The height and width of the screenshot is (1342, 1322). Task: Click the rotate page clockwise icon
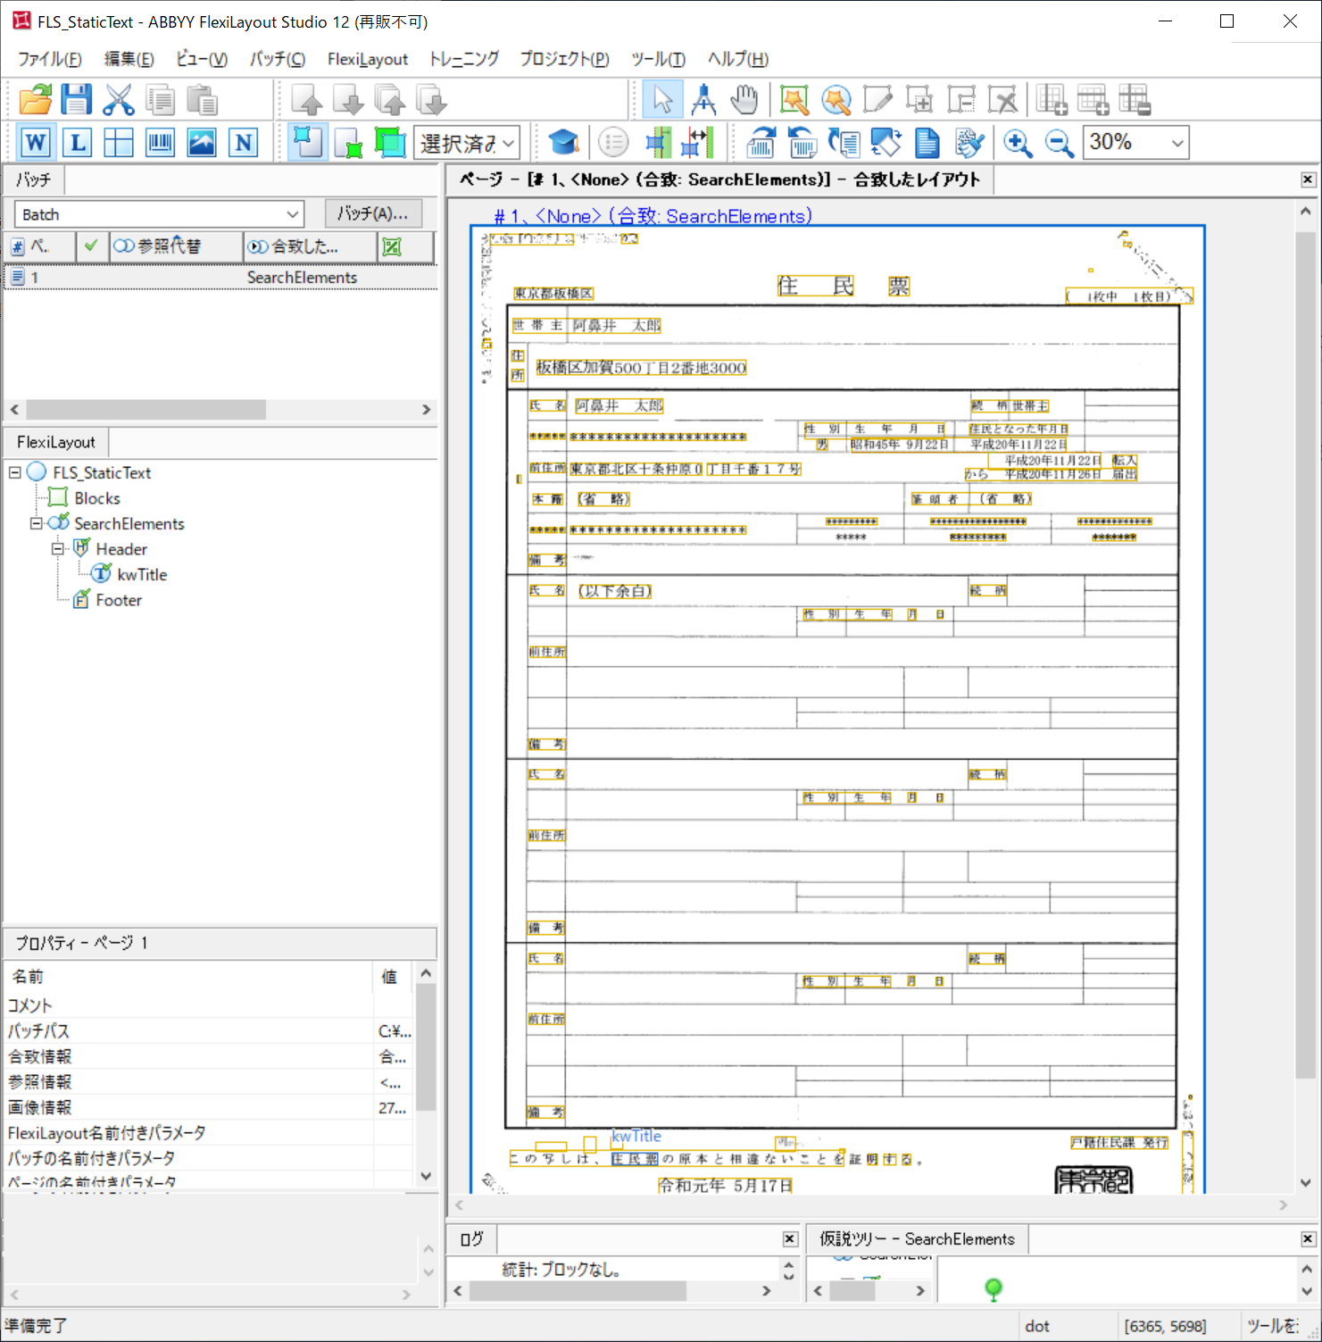click(761, 142)
